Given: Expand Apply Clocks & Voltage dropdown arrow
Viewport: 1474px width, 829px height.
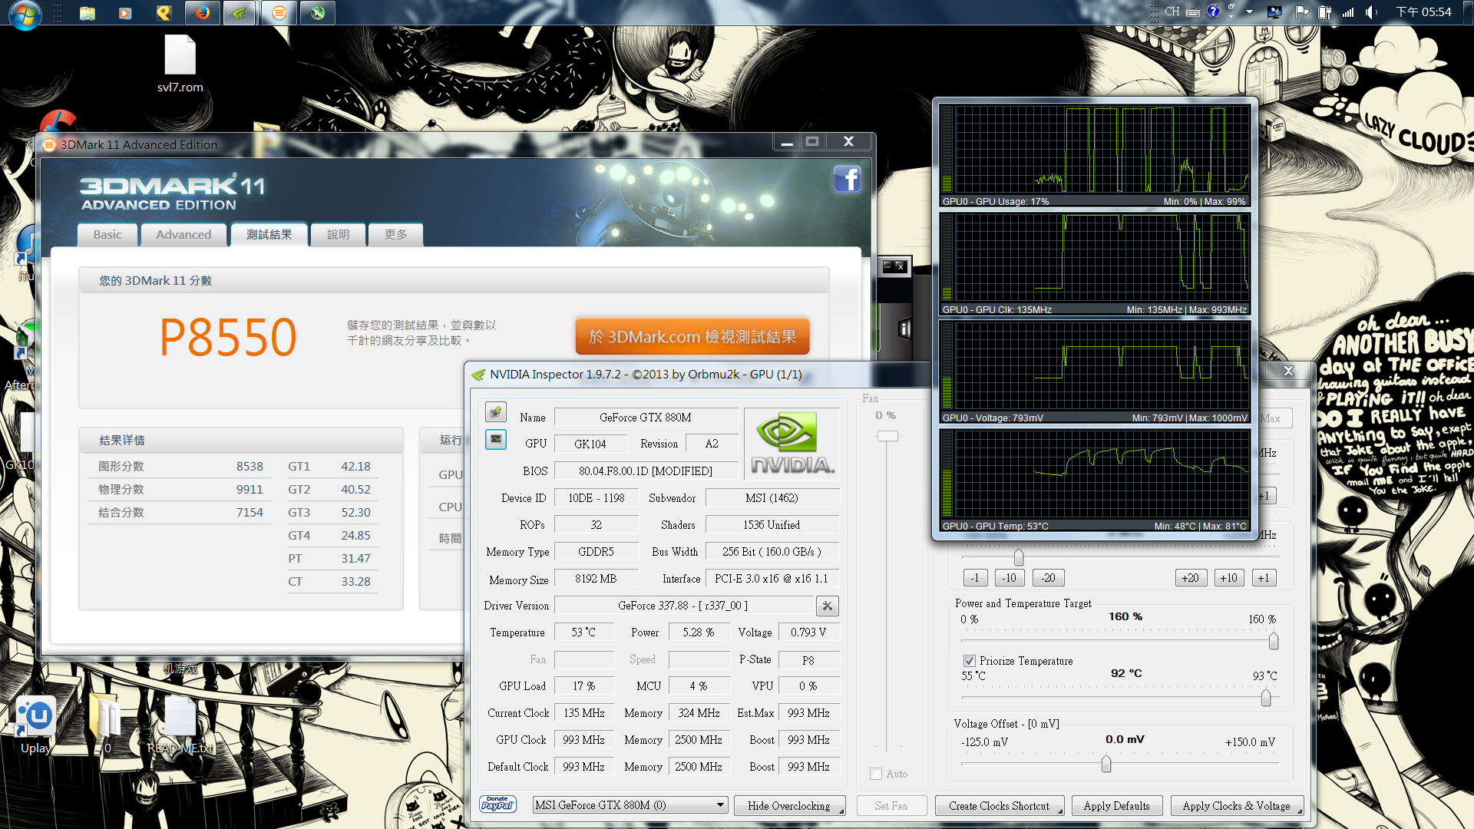Looking at the screenshot, I should pos(1300,810).
